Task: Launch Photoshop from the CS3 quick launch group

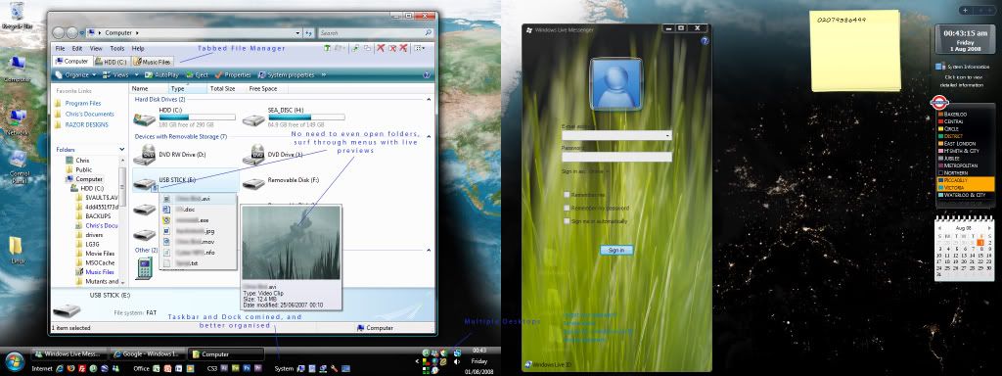Action: click(x=247, y=369)
